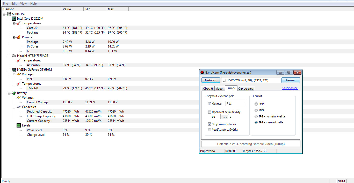Collapse the Levels node
This screenshot has height=183, width=354.
[x=14, y=125]
